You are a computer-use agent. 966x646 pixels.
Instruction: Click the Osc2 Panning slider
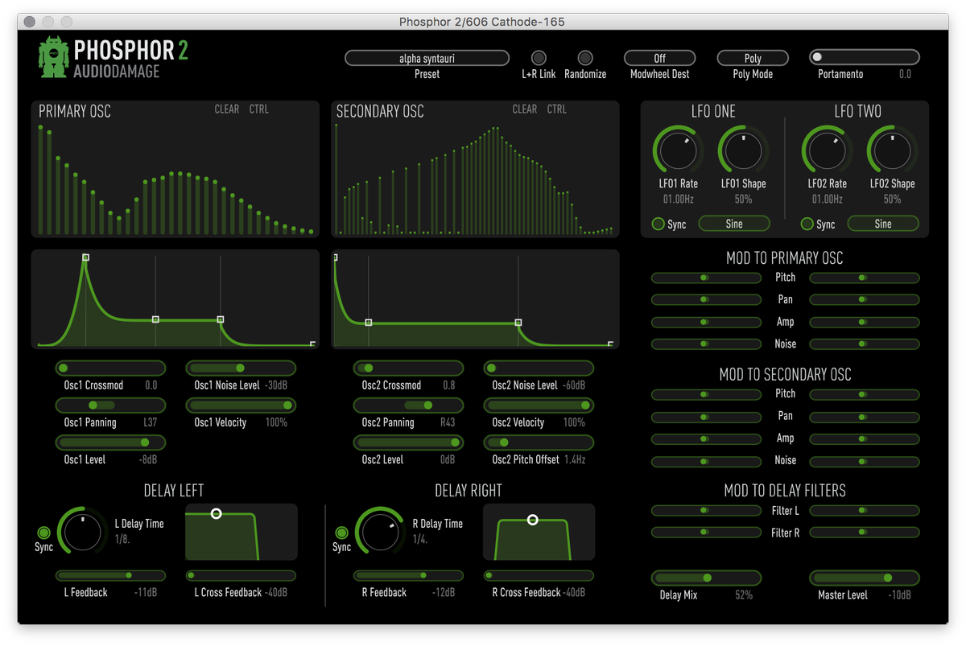(x=408, y=405)
